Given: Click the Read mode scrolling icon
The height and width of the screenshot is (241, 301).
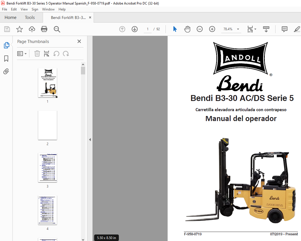Looking at the screenshot, I should pyautogui.click(x=266, y=29).
